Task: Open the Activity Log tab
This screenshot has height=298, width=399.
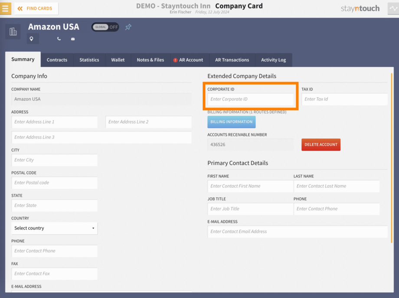Action: tap(274, 60)
